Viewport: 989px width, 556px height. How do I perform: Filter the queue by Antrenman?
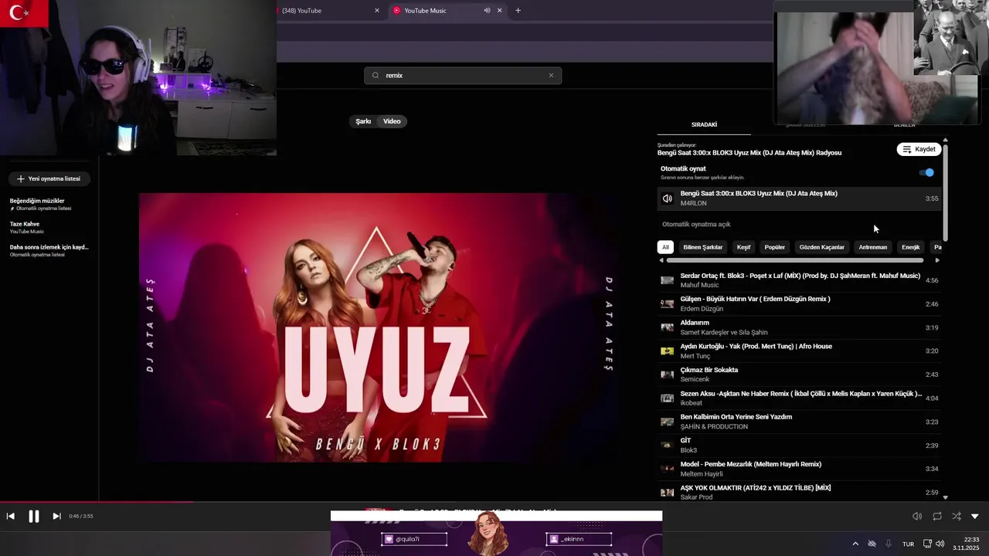873,247
